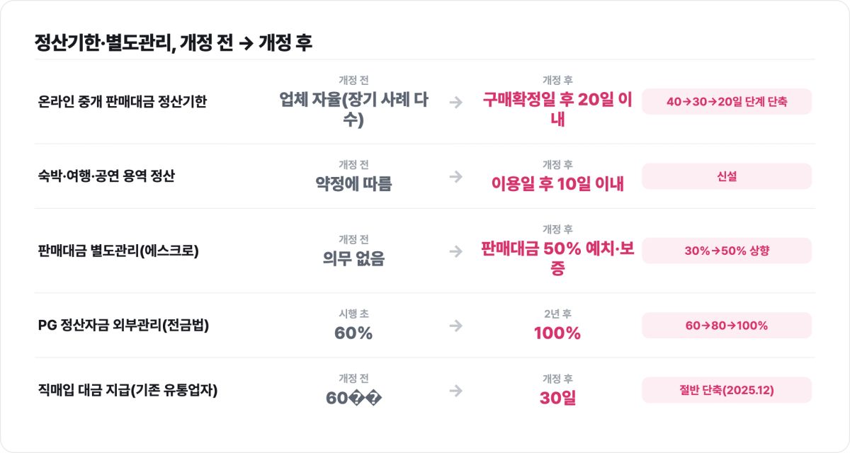Click the 60→80→100% badge
850x453 pixels.
pos(727,325)
